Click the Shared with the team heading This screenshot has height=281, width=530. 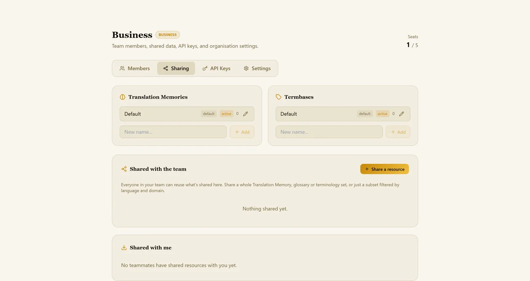coord(158,169)
